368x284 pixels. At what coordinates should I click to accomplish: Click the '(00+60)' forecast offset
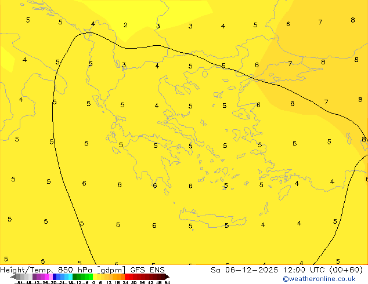pos(346,270)
